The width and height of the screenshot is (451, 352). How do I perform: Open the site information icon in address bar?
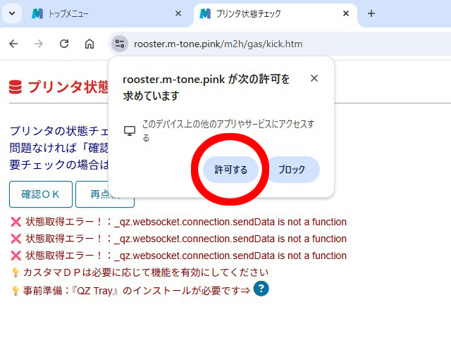120,44
